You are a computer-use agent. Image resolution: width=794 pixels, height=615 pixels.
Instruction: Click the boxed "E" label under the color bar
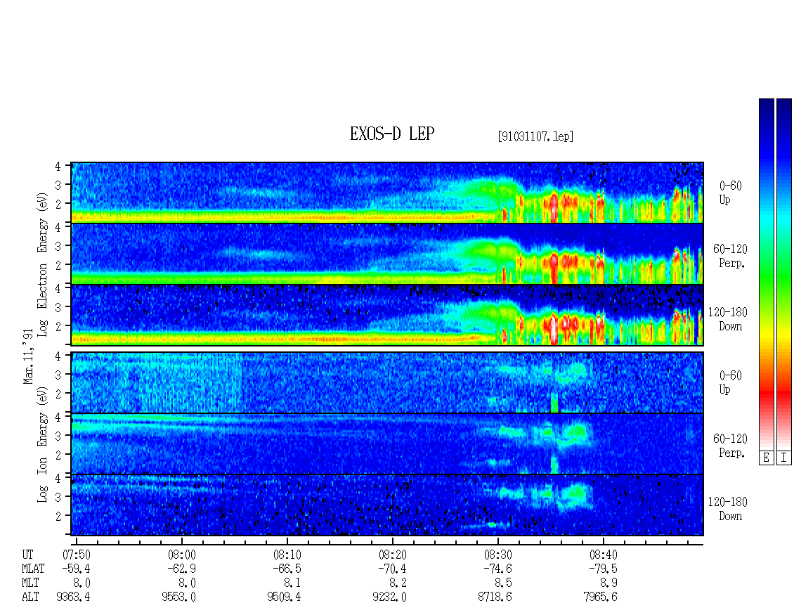tap(766, 458)
